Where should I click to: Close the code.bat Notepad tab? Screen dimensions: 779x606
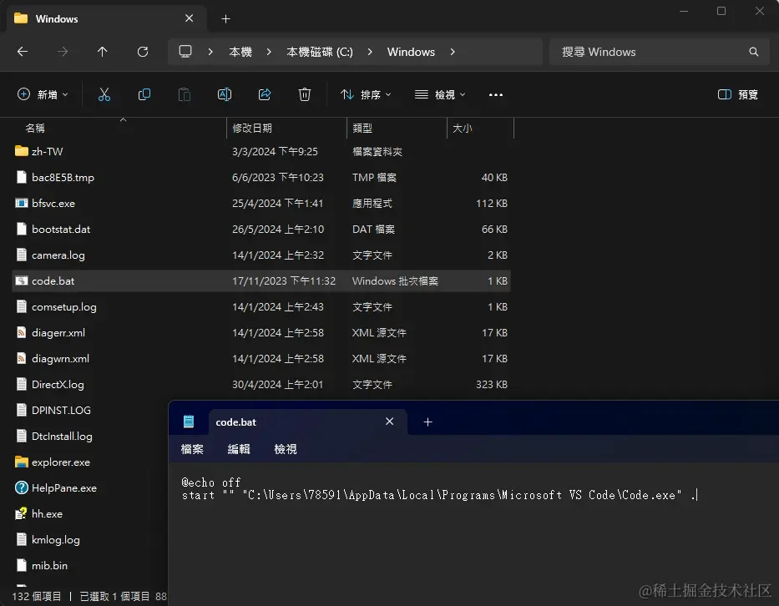click(389, 422)
